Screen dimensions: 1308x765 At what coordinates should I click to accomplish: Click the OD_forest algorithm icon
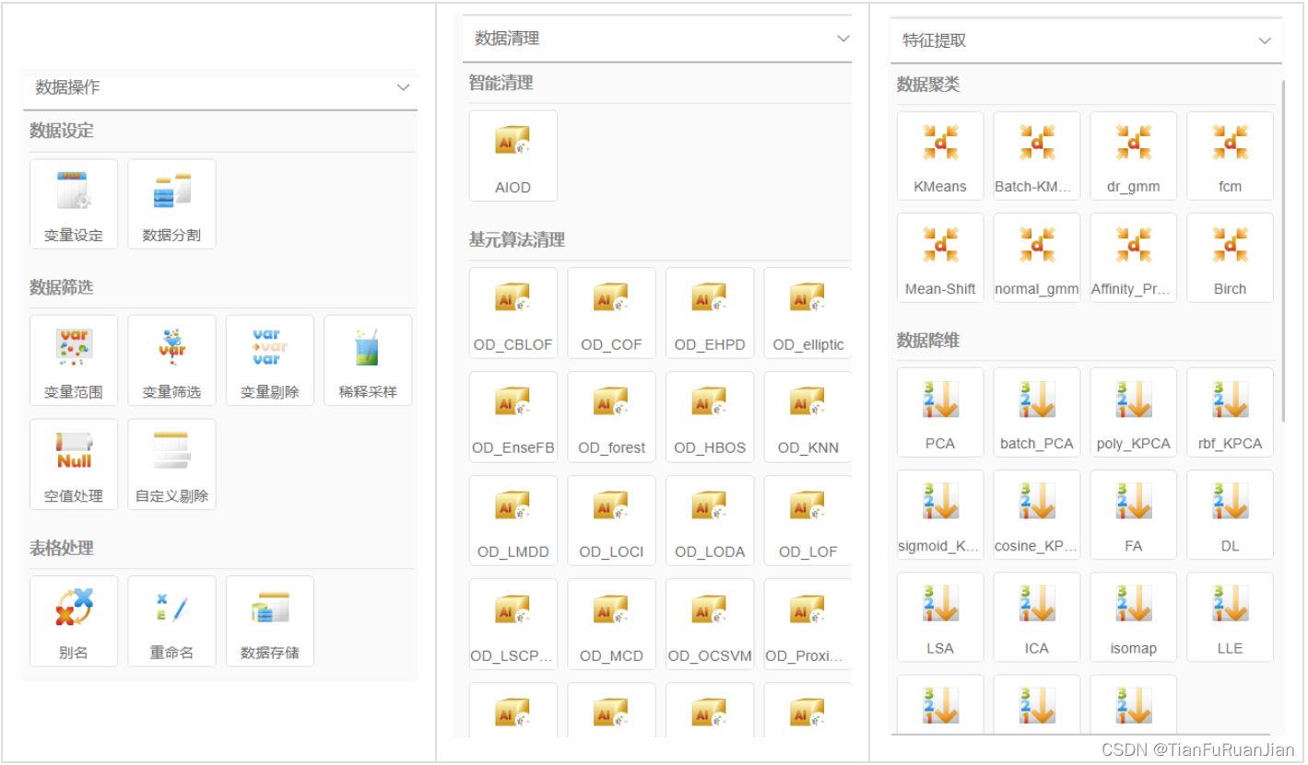tap(611, 416)
